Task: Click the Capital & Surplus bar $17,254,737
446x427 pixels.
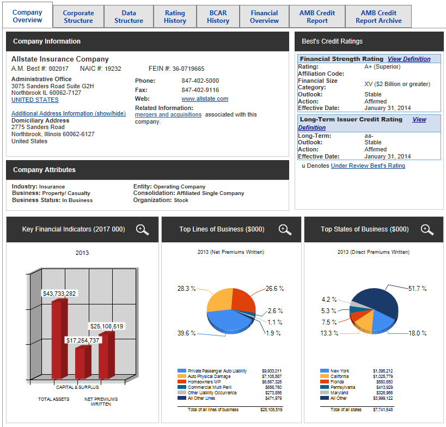Action: point(83,362)
